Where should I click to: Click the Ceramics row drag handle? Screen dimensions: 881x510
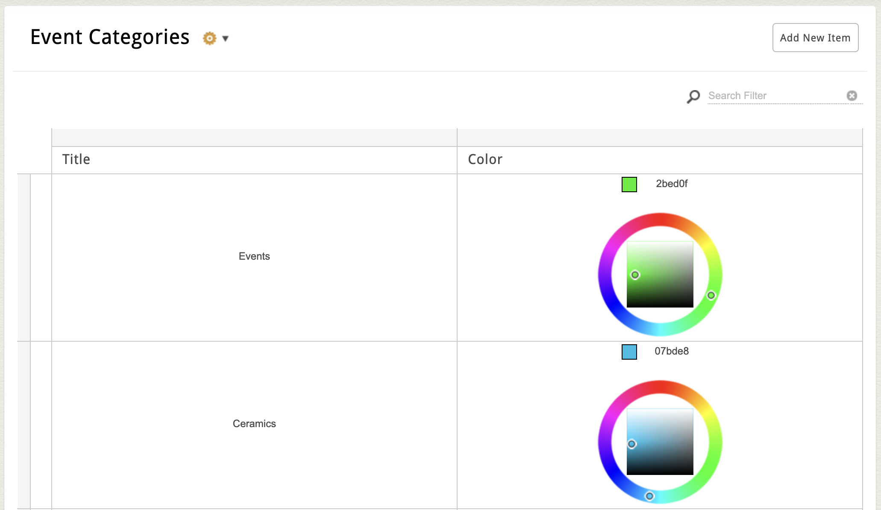click(x=24, y=425)
